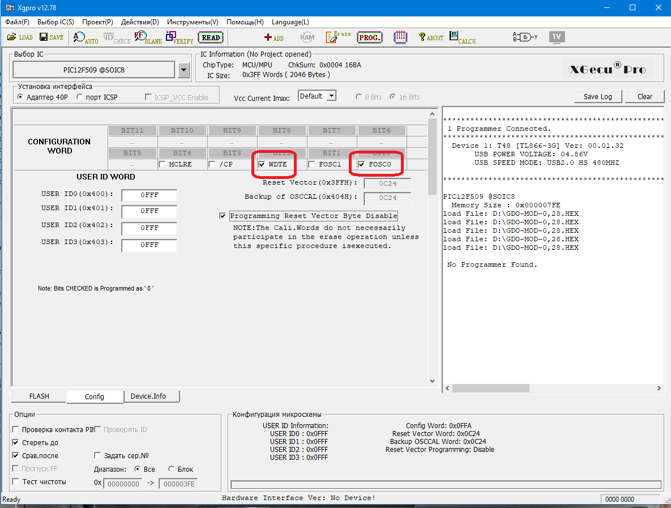Click the VERIFY toolbar icon
The height and width of the screenshot is (508, 671).
(179, 37)
